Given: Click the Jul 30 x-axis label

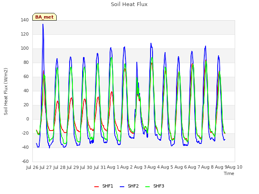Looking at the screenshot, I should pyautogui.click(x=86, y=167).
